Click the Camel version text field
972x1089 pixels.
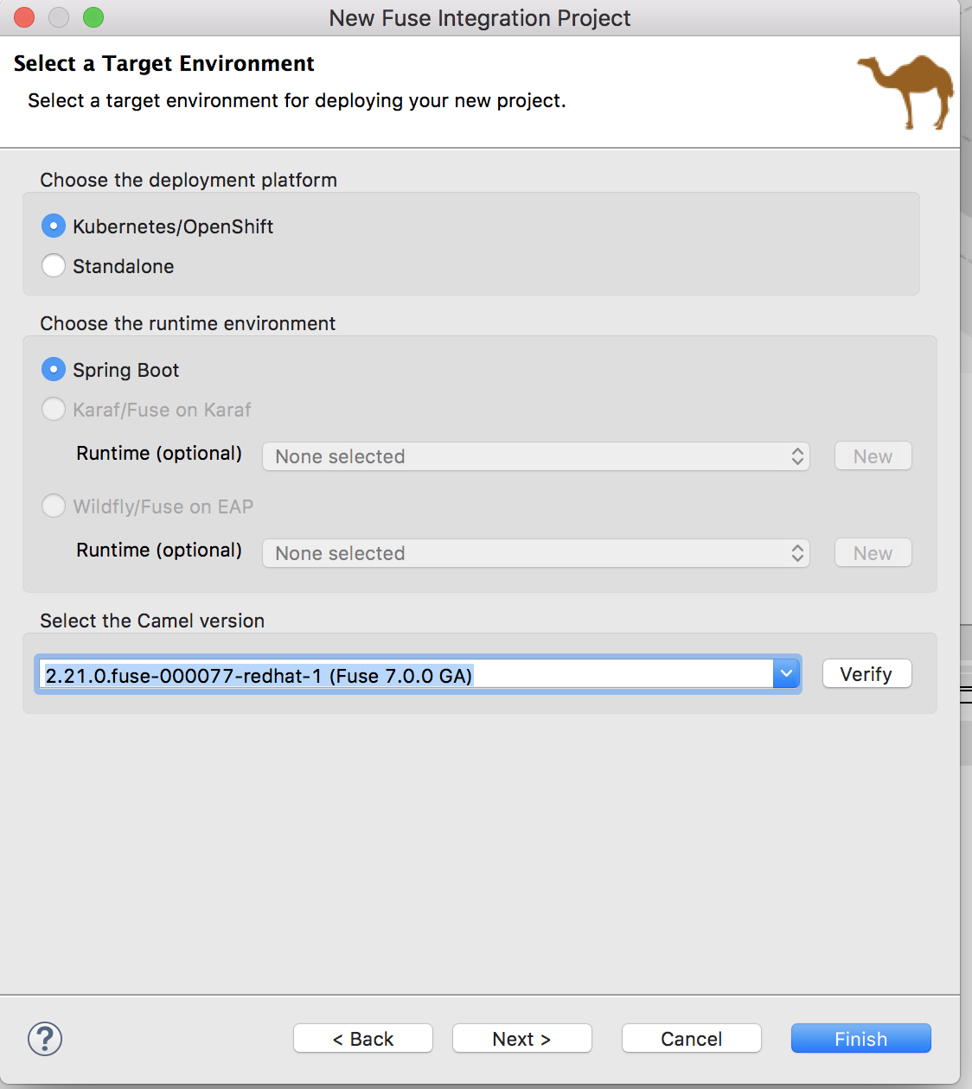coord(406,675)
